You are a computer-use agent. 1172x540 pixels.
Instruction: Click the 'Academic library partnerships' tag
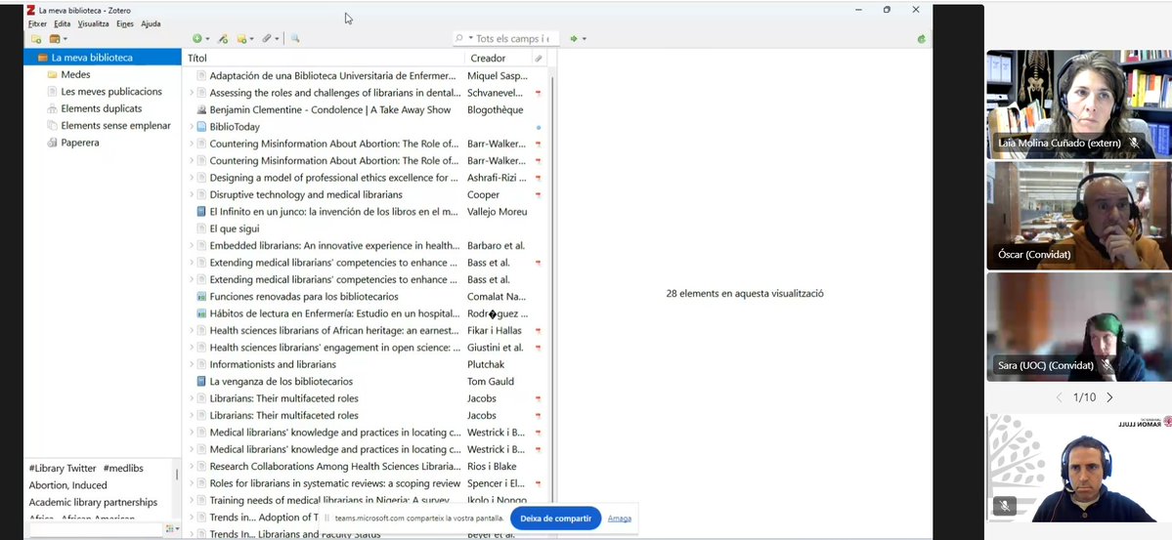[x=94, y=502]
